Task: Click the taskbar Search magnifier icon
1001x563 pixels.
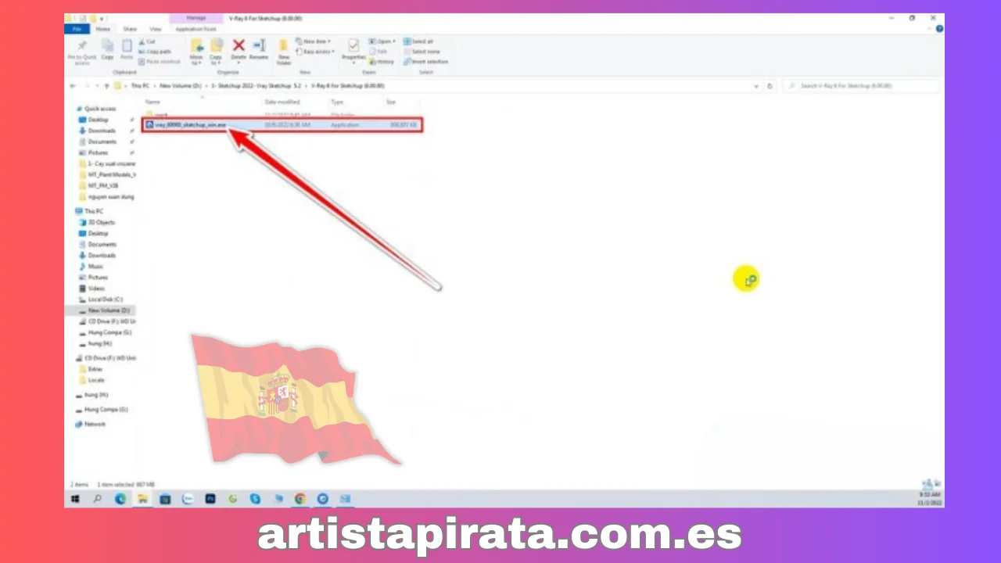Action: point(98,499)
